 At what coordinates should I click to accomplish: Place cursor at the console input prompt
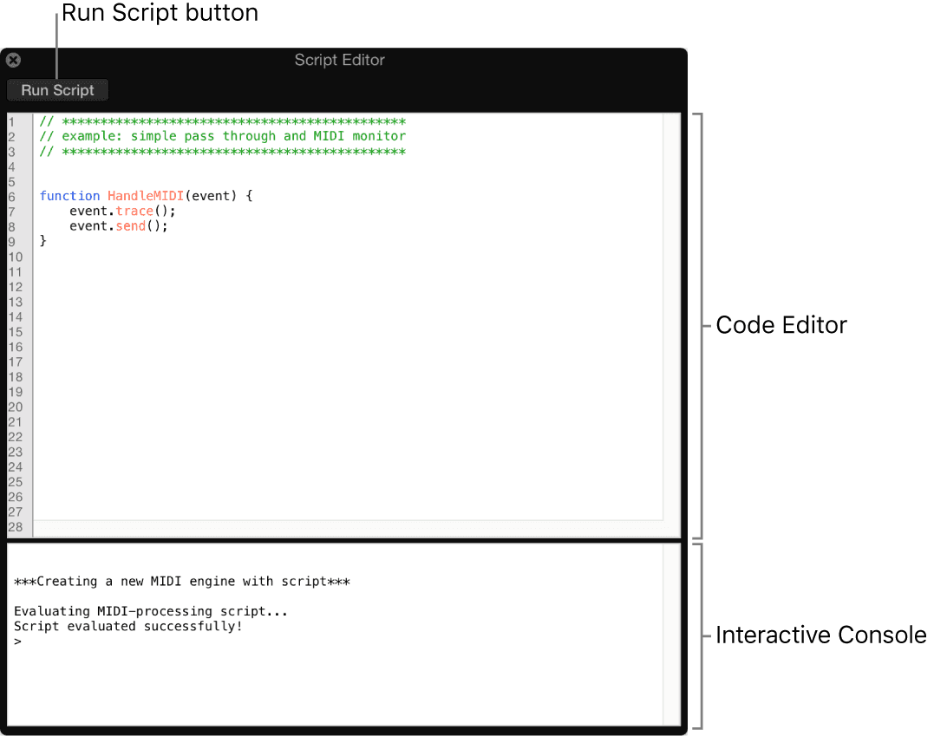pos(22,642)
